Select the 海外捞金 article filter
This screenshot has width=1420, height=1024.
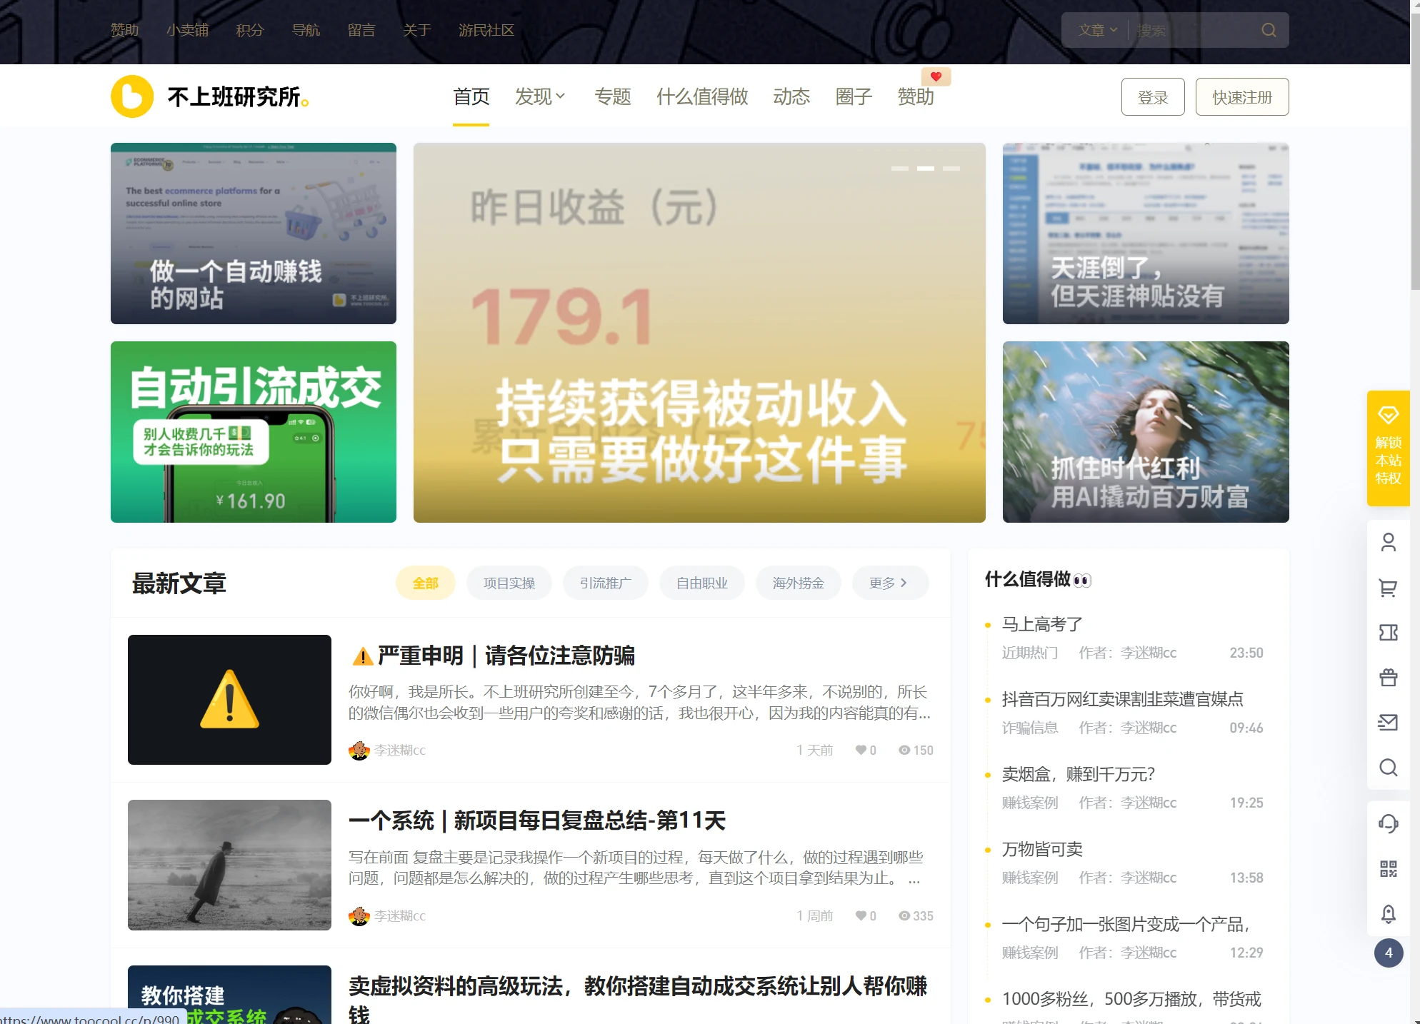[799, 583]
